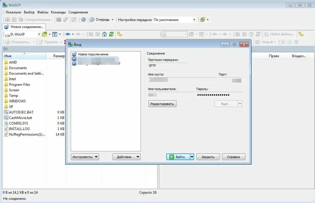Screen dimensions: 315x203
Task: Click the Имя пользователя field
Action: [171, 95]
